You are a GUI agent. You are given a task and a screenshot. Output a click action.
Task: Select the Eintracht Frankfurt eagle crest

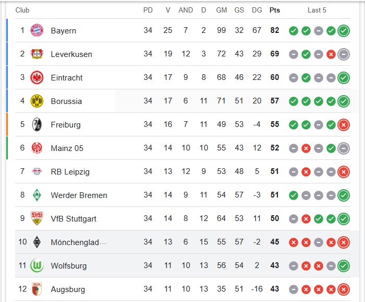pos(37,77)
